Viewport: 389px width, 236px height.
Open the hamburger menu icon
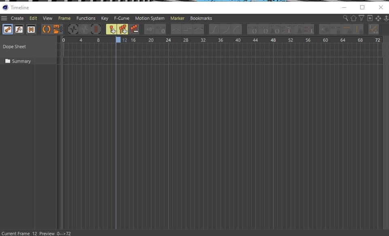coord(4,18)
